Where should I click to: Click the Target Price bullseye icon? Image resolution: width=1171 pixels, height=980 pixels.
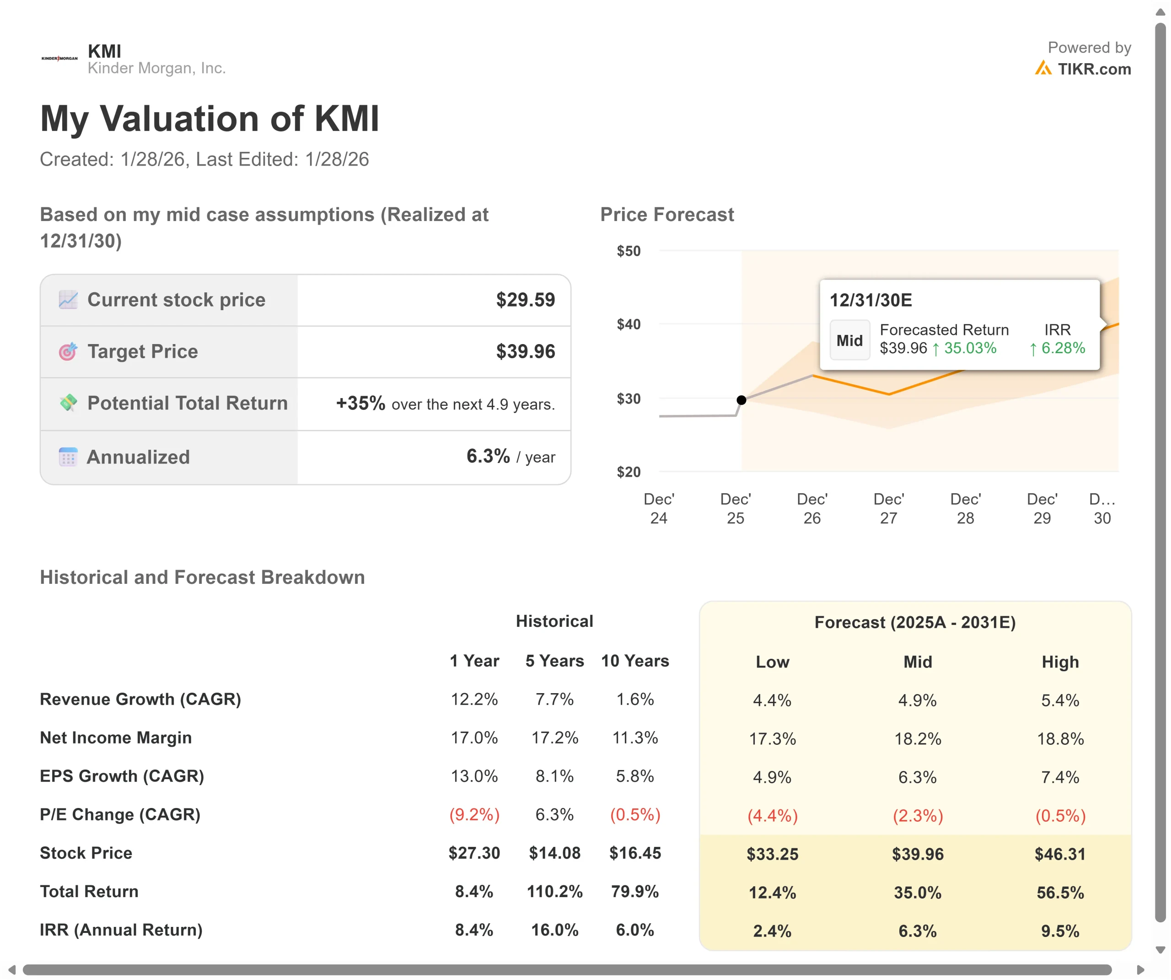coord(68,351)
